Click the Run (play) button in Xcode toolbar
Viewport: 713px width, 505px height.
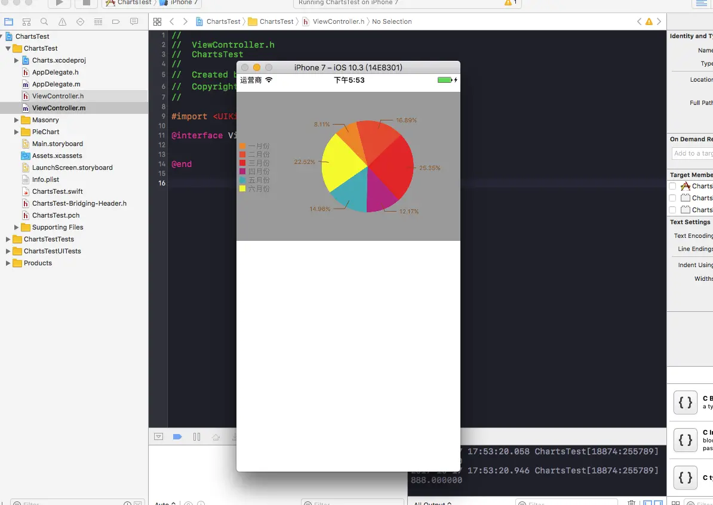click(x=60, y=3)
